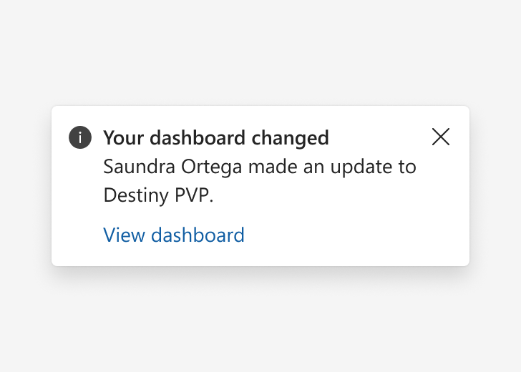Screen dimensions: 521x372
Task: Click the word 'Your' in the notification title
Action: click(x=124, y=137)
